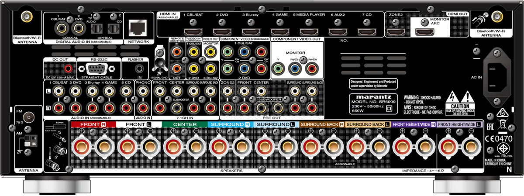This screenshot has height=196, width=524.
Task: Click the FLASHER IN jack
Action: pos(139,69)
